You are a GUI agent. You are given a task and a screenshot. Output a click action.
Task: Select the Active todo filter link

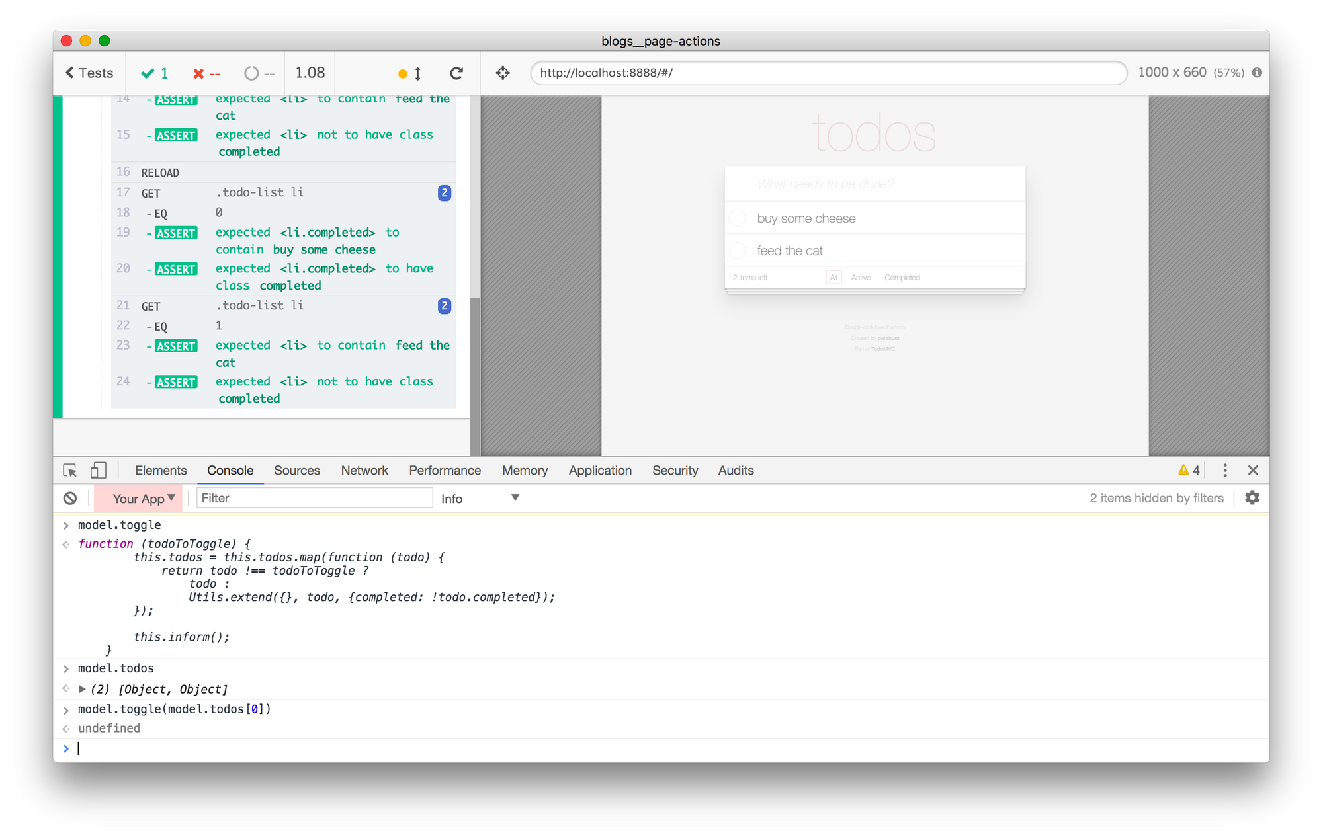click(x=861, y=278)
